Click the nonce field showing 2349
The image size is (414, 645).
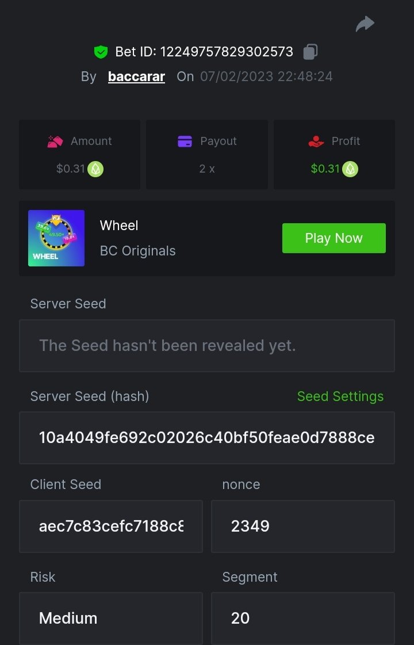click(x=302, y=526)
